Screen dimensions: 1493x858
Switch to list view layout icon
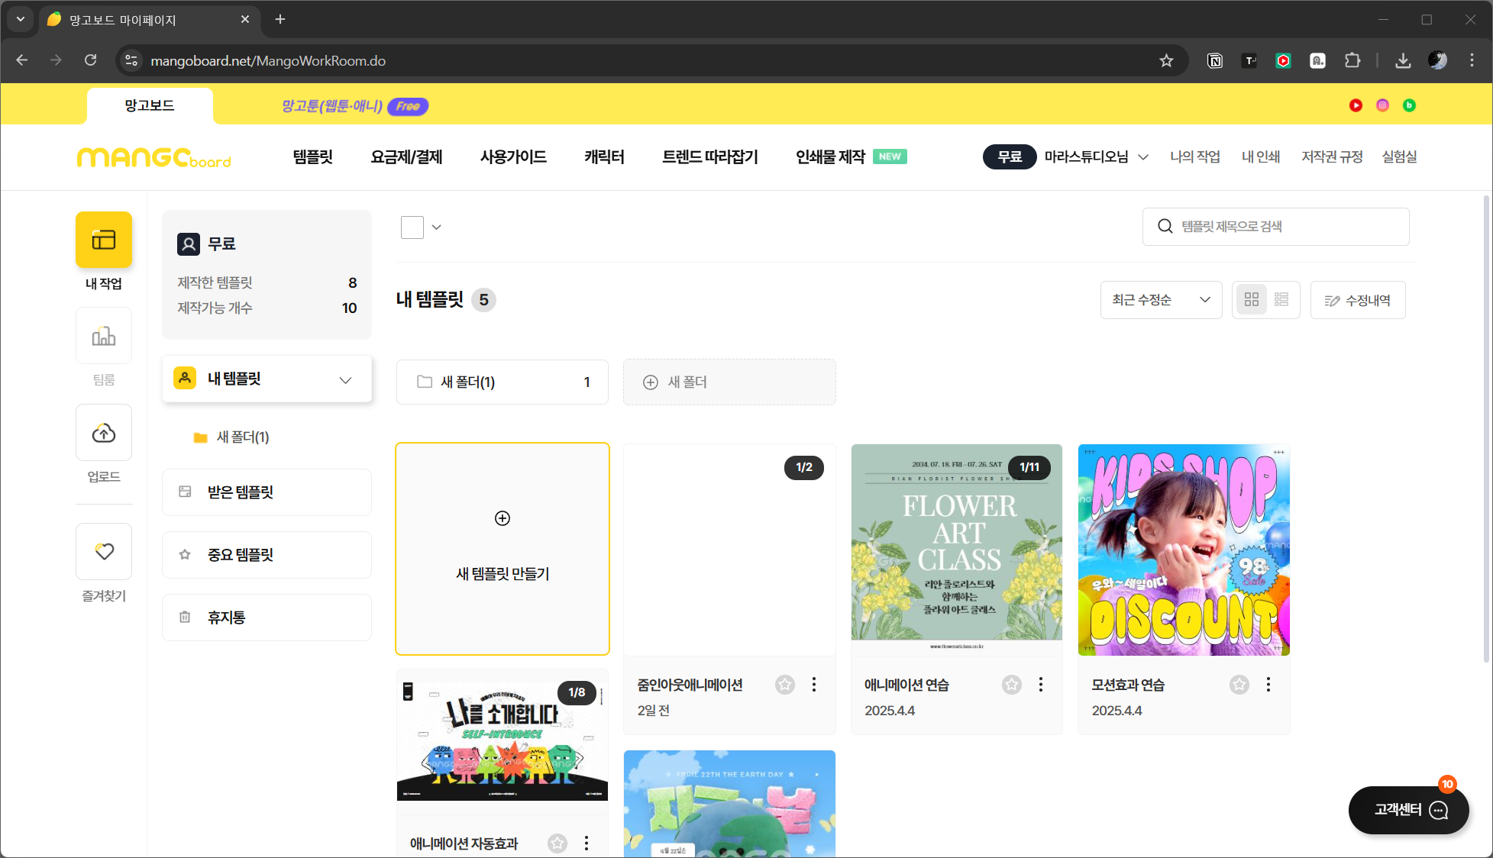(1281, 300)
